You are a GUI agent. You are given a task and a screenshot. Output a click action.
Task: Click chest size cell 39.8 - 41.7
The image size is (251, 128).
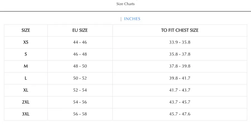(x=180, y=78)
